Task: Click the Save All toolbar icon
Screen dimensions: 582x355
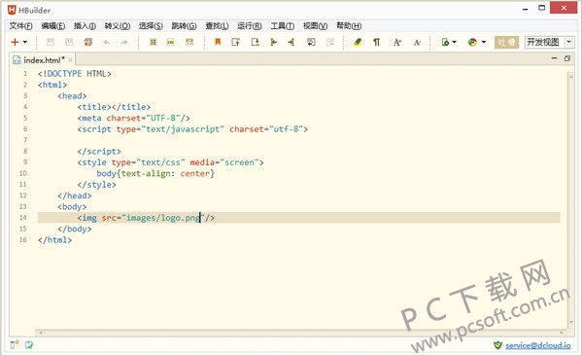Action: (88, 42)
